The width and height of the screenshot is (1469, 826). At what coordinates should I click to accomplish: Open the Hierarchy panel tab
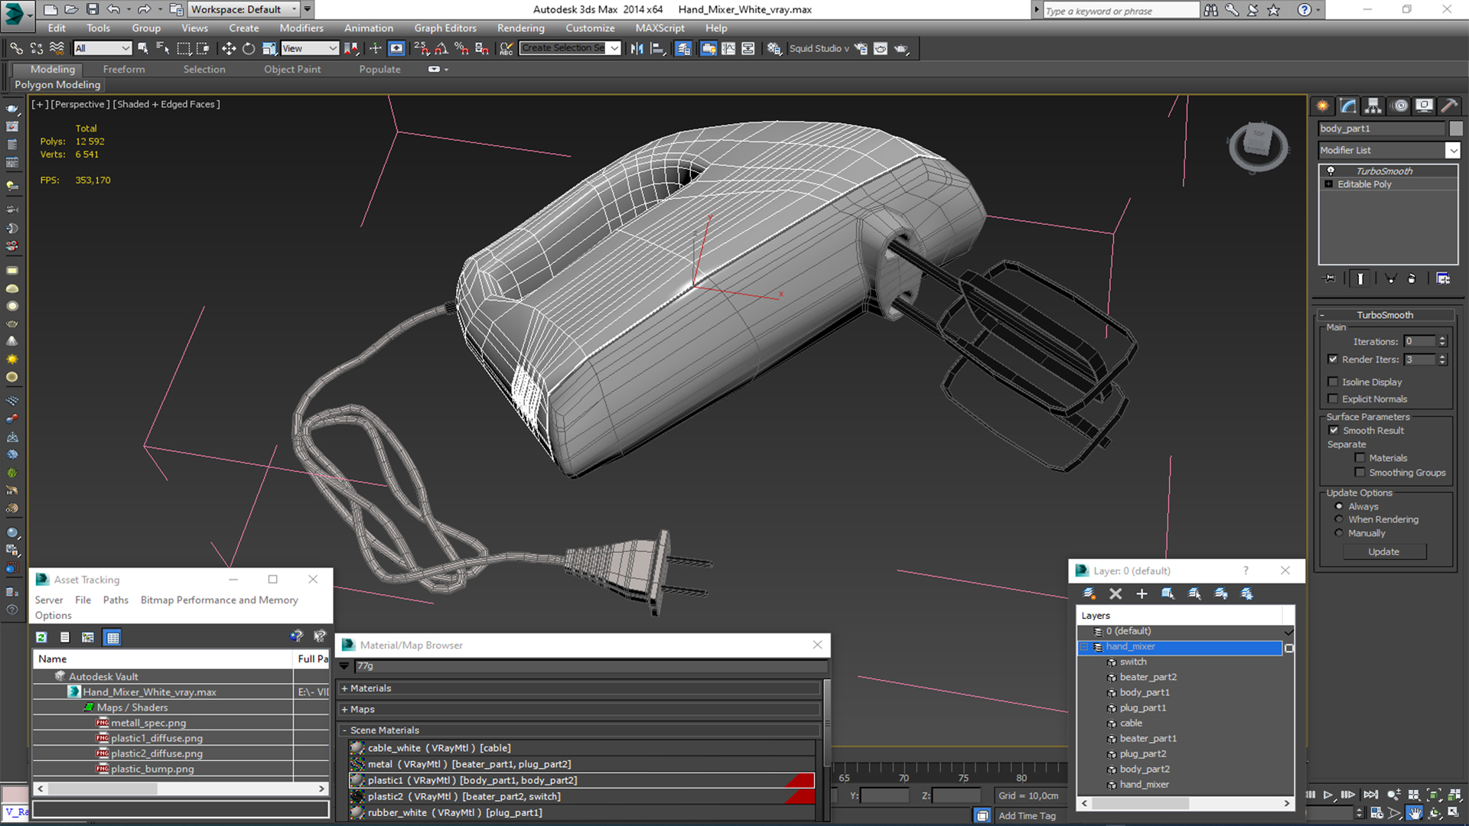tap(1373, 106)
